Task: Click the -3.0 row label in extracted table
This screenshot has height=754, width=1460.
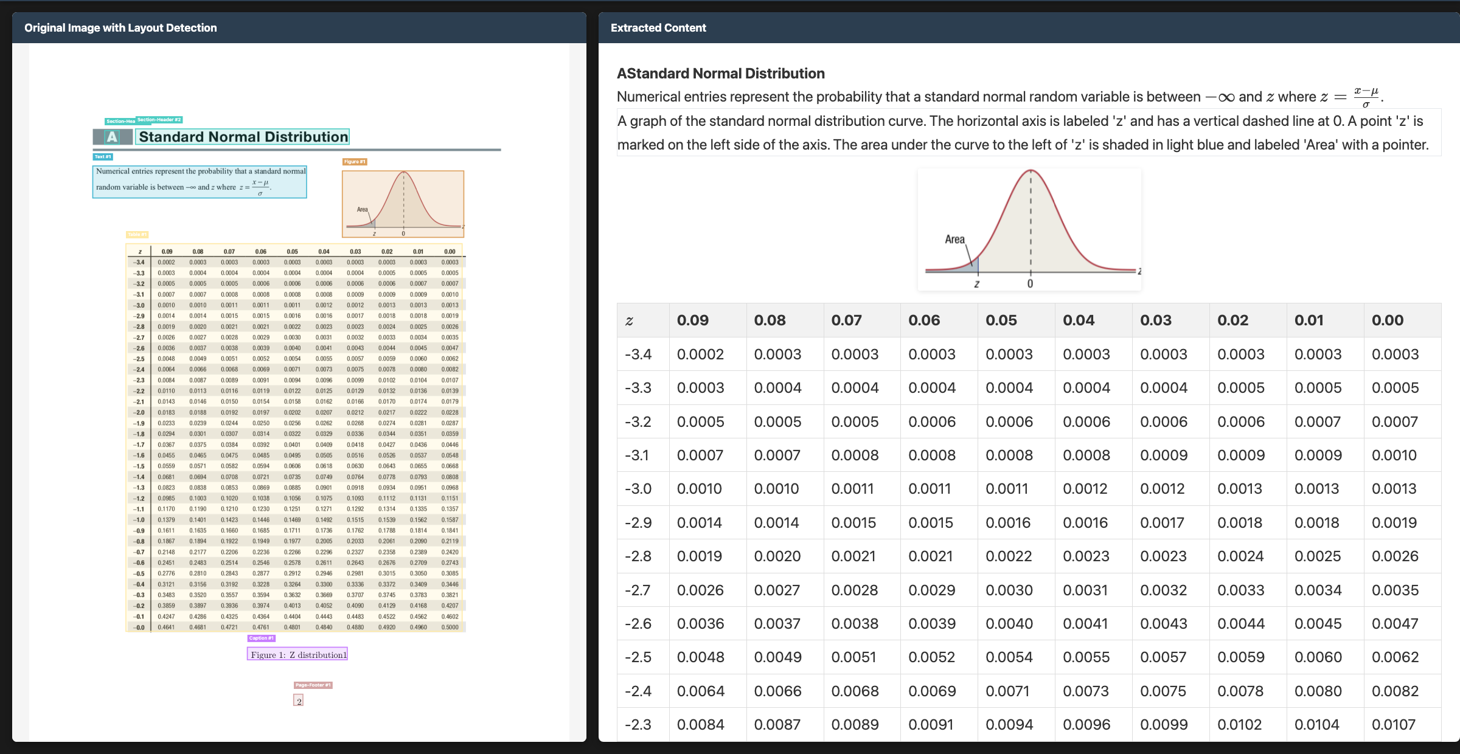Action: click(638, 489)
